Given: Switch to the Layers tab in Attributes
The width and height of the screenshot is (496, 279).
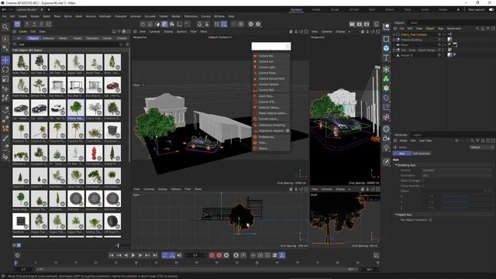Looking at the screenshot, I should (417, 135).
